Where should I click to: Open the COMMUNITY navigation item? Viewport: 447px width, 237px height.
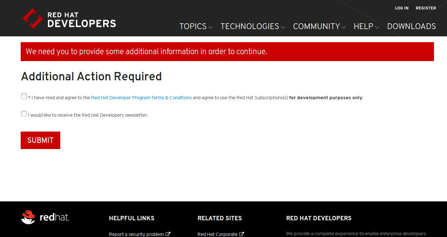pyautogui.click(x=316, y=26)
